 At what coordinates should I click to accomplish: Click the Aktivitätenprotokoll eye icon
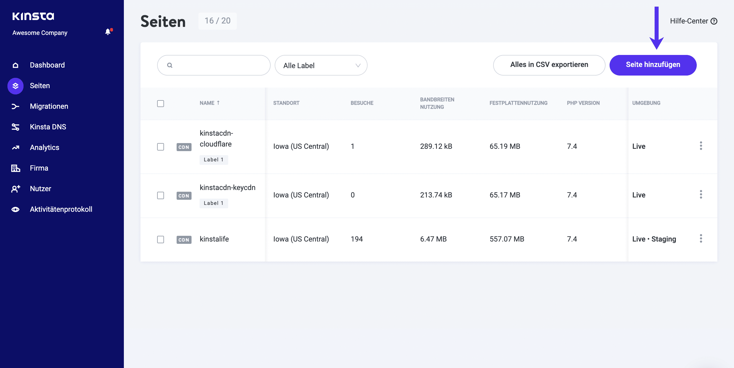pos(15,209)
